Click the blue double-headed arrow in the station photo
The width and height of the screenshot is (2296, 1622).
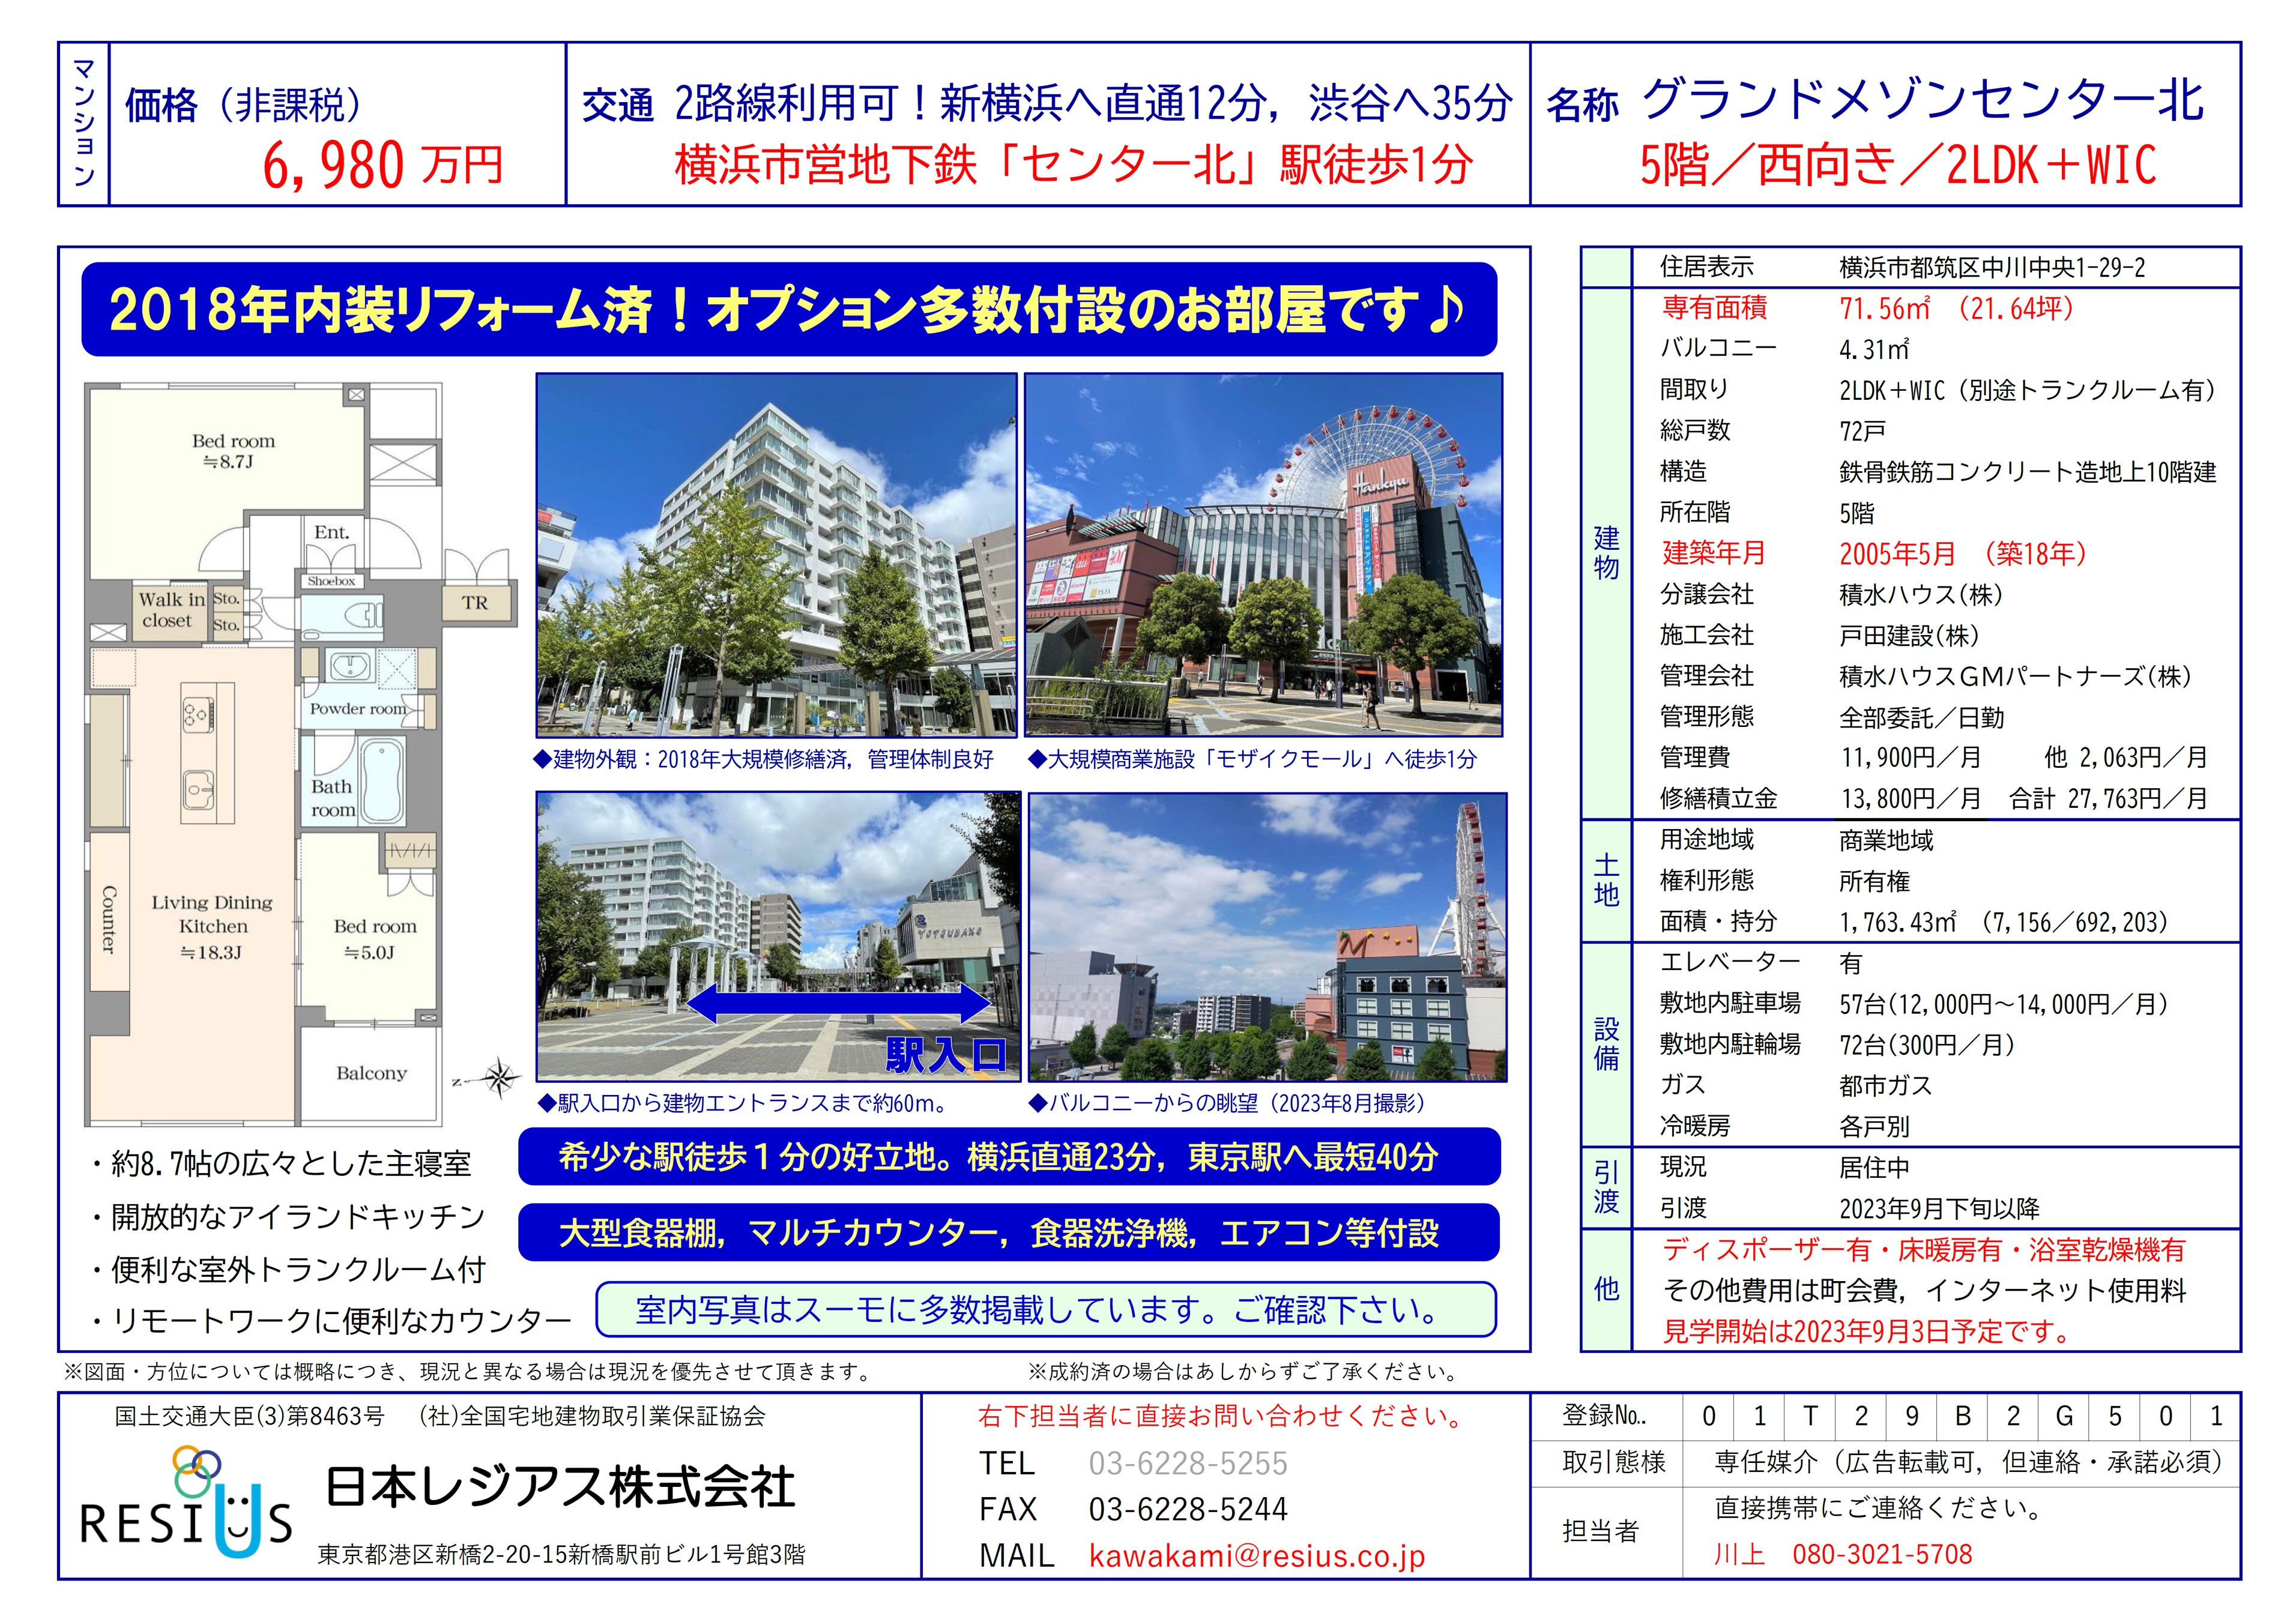click(x=838, y=1003)
